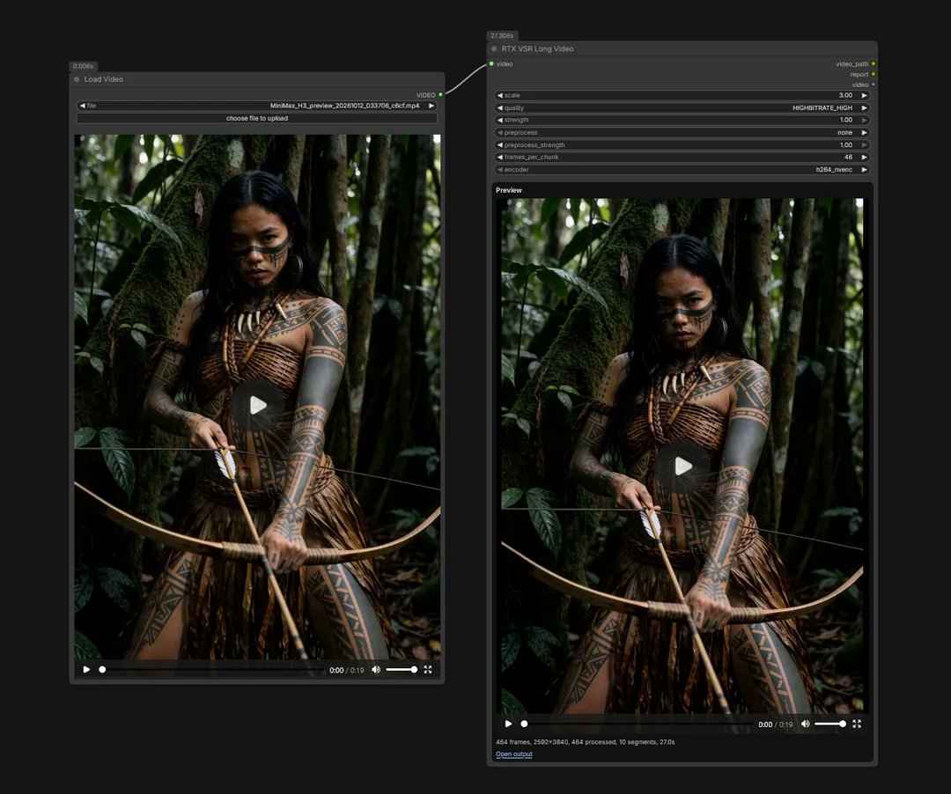Select next preprocess option
951x794 pixels.
pos(865,133)
